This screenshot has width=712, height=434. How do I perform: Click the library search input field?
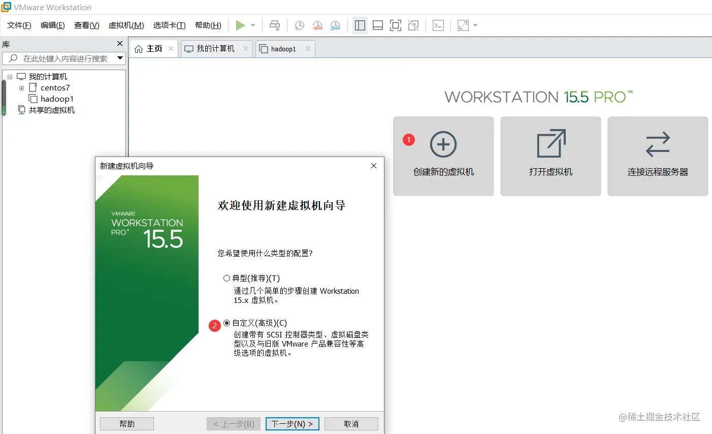[65, 58]
